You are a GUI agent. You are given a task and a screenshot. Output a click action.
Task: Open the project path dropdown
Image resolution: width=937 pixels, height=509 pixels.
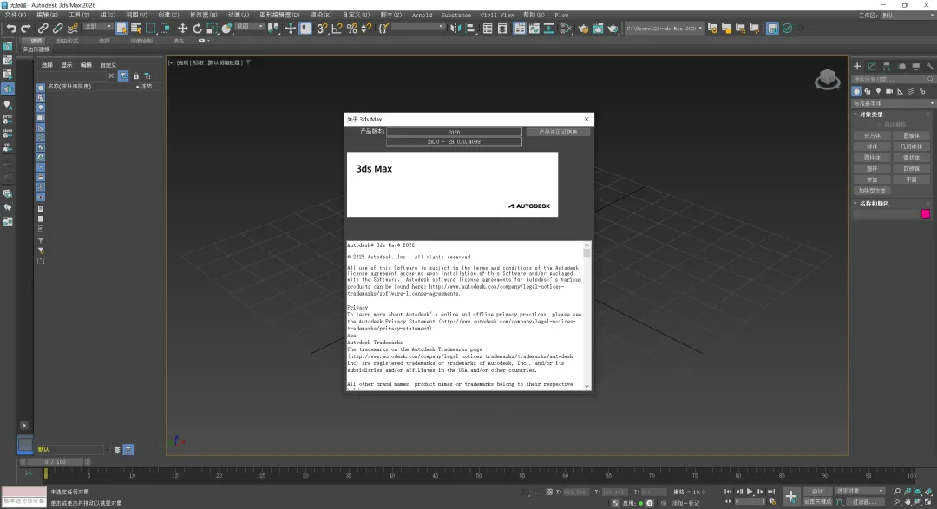664,28
